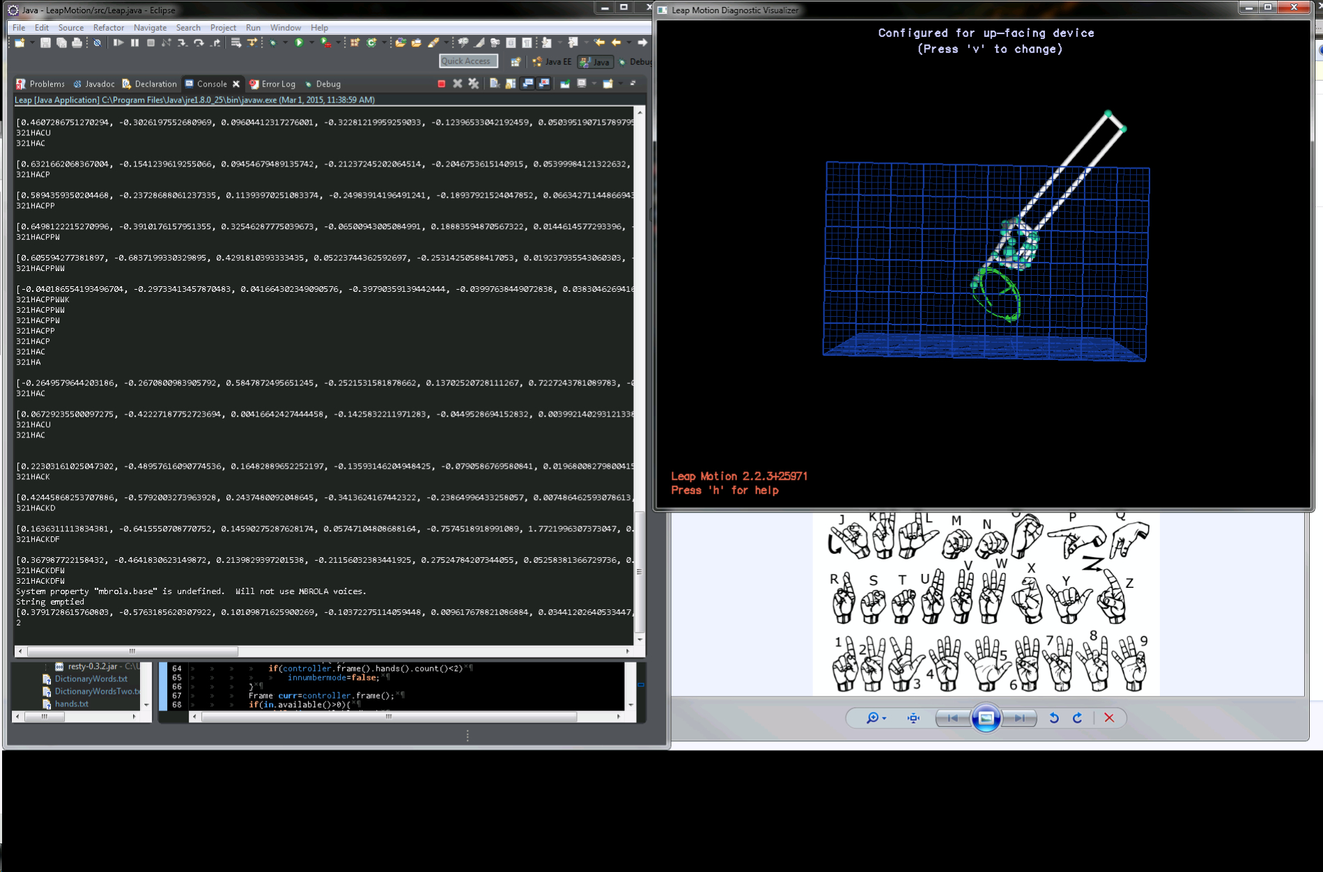Switch to the Error Log tab

[x=272, y=84]
